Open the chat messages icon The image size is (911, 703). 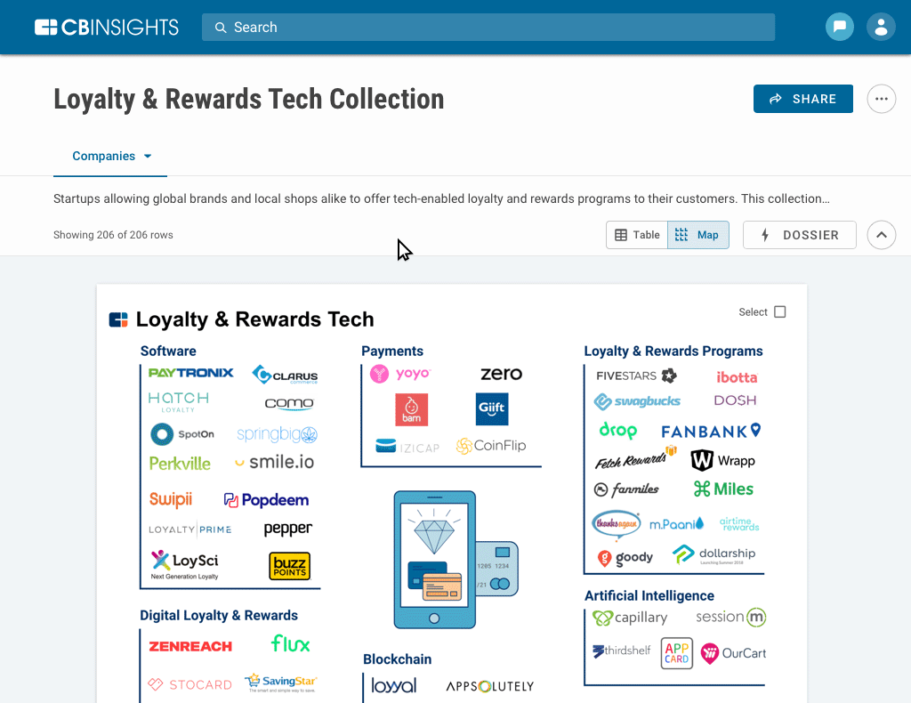tap(839, 27)
